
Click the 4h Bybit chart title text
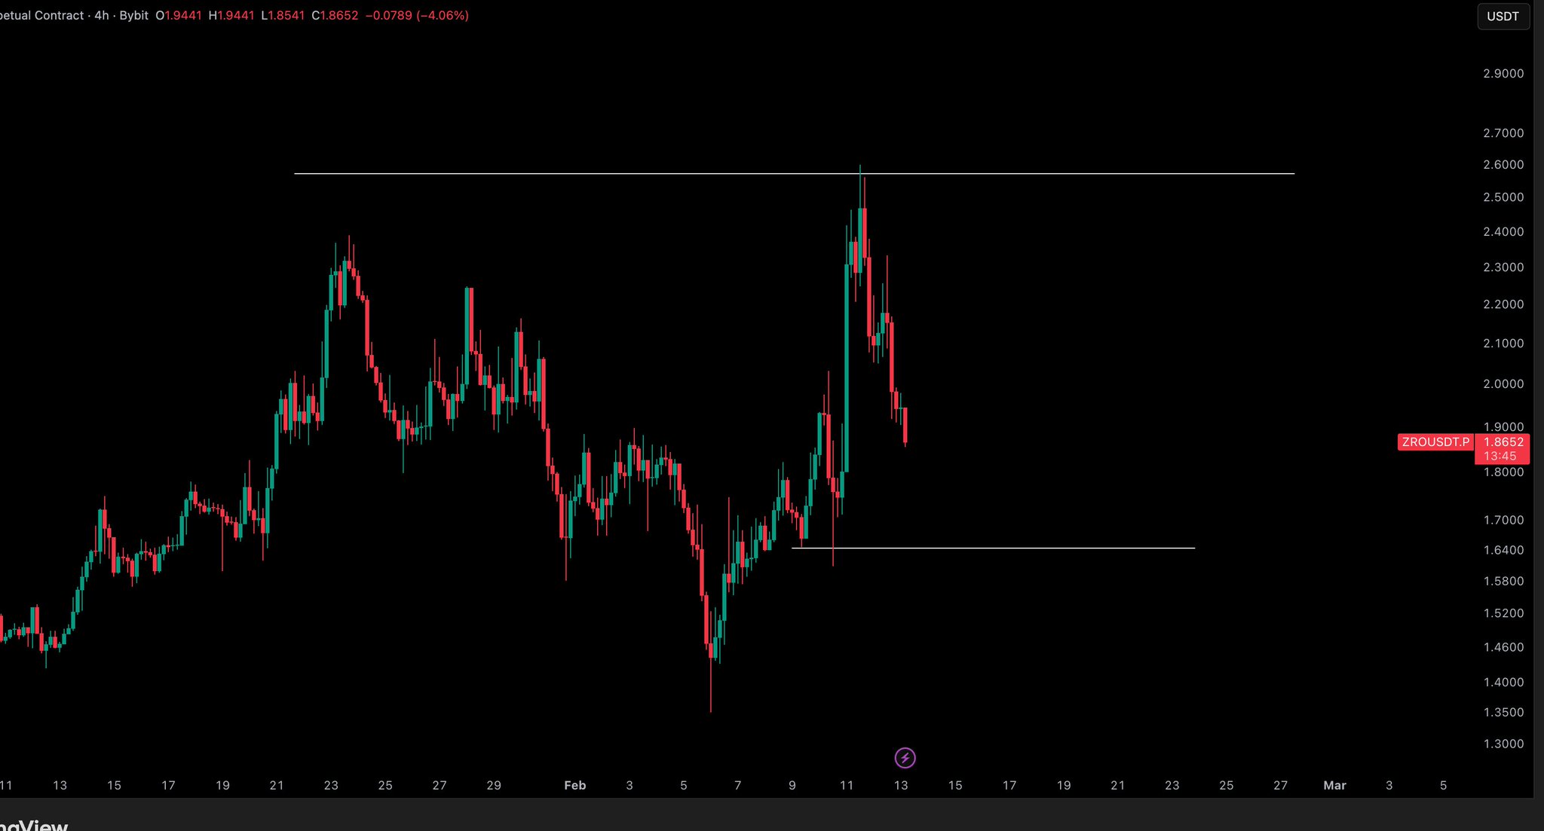coord(121,15)
